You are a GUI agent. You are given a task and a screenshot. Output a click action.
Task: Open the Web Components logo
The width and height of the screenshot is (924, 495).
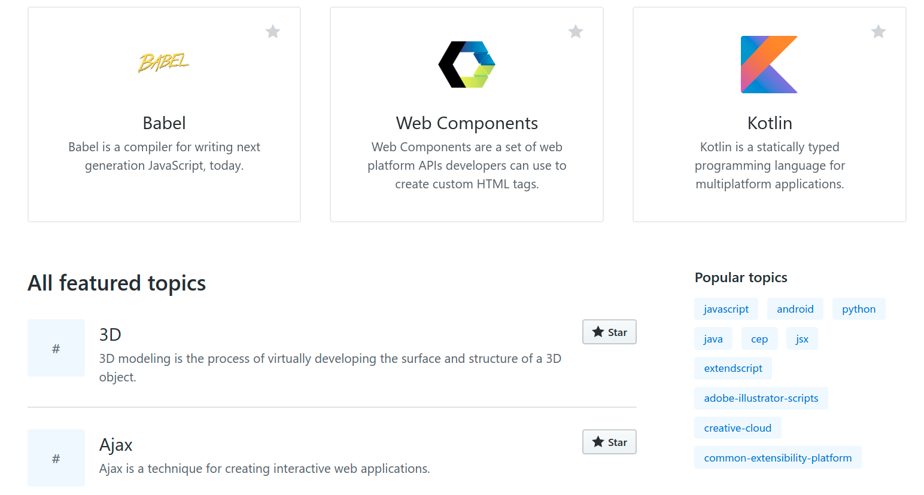click(x=467, y=64)
